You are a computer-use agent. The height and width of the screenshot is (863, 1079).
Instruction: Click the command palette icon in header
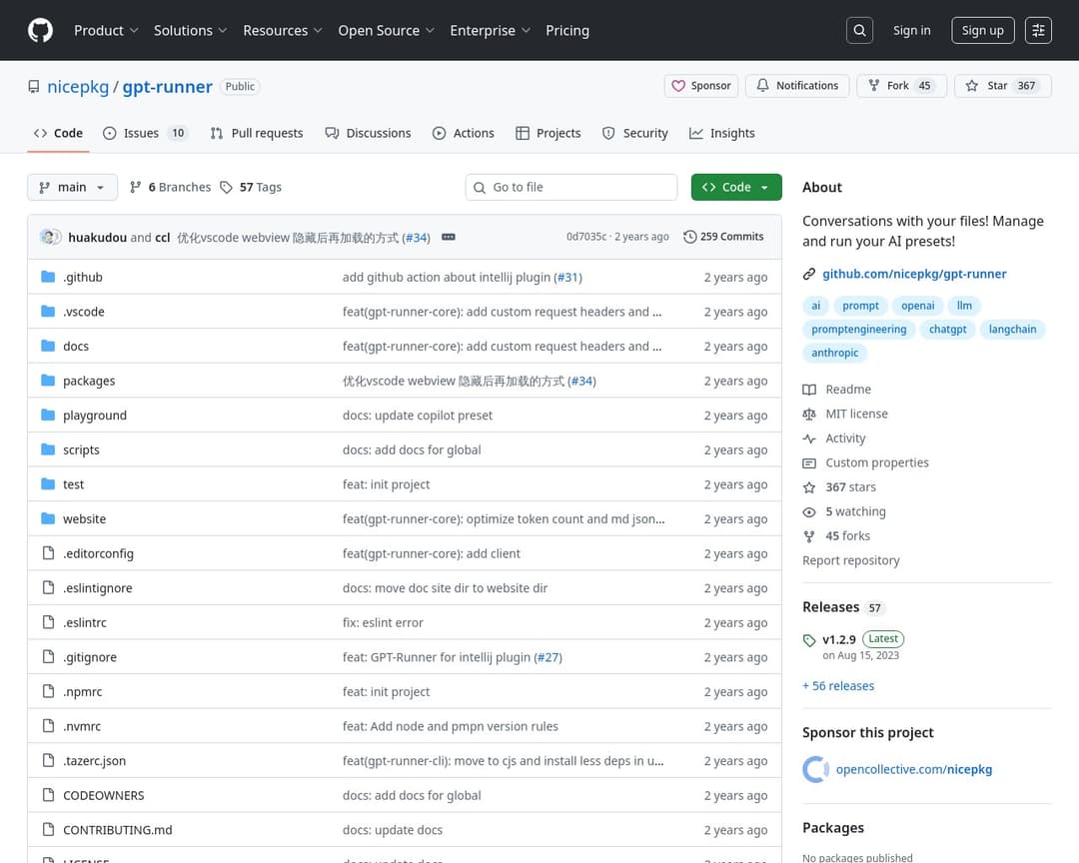(x=1038, y=30)
